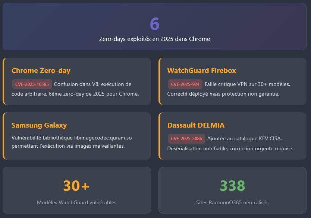Image resolution: width=311 pixels, height=218 pixels.
Task: Click the green 338 statistic
Action: 232,186
